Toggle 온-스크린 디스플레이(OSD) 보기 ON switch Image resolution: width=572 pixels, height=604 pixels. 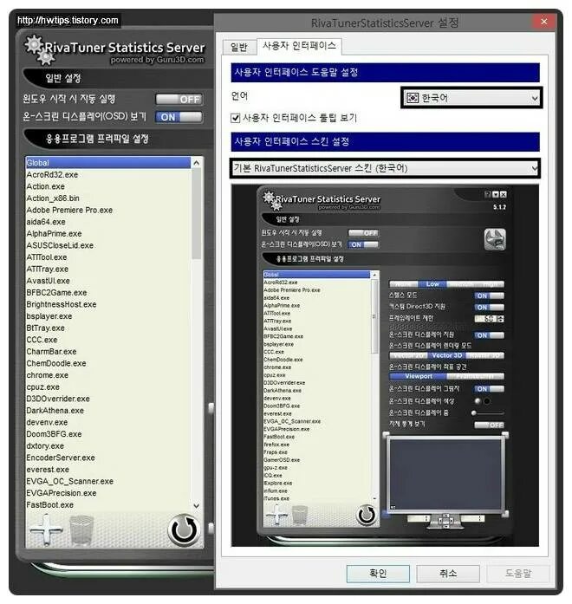pyautogui.click(x=179, y=117)
